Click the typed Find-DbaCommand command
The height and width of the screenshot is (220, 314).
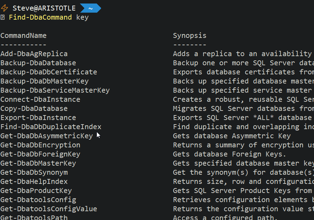40,17
